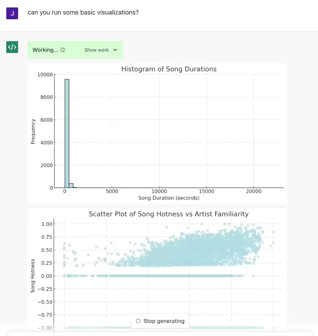The height and width of the screenshot is (336, 318).
Task: Select the tallest histogram bar
Action: 67,133
